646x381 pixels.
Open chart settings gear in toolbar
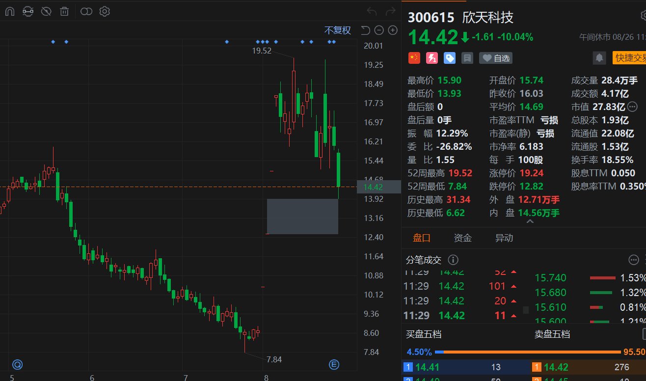[105, 11]
